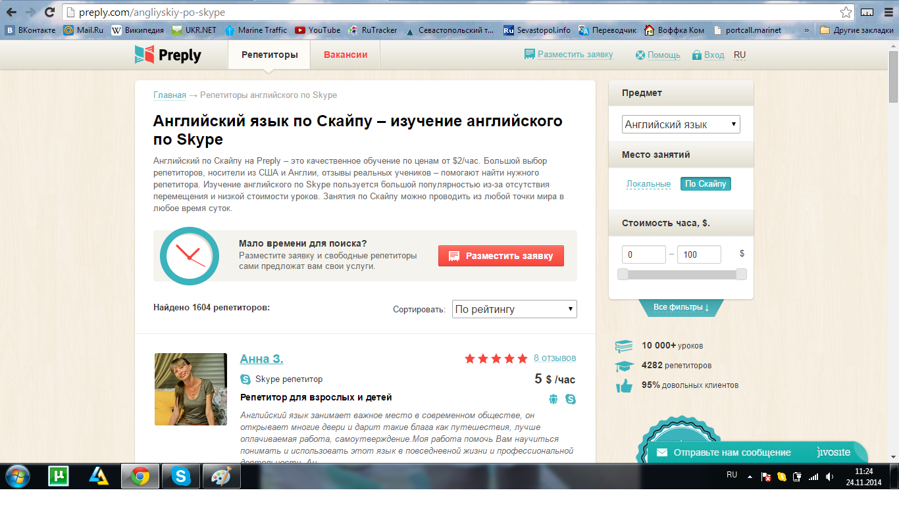Screen dimensions: 899x505
Task: Select the По Скайпу location option
Action: 706,184
